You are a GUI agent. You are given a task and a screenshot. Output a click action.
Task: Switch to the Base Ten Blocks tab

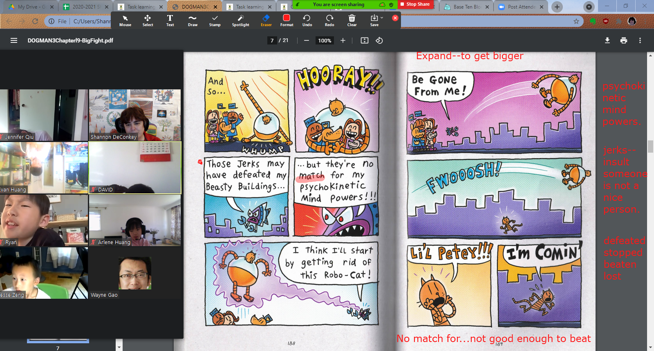coord(466,7)
